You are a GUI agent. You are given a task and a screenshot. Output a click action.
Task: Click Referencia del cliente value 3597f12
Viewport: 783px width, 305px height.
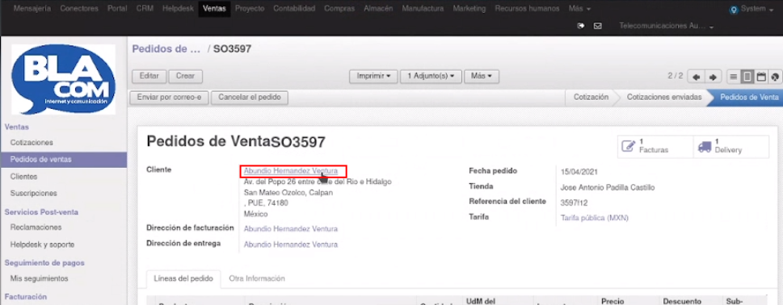[x=574, y=203]
